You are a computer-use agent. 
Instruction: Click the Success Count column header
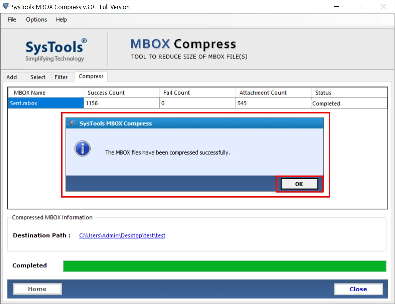pyautogui.click(x=122, y=92)
